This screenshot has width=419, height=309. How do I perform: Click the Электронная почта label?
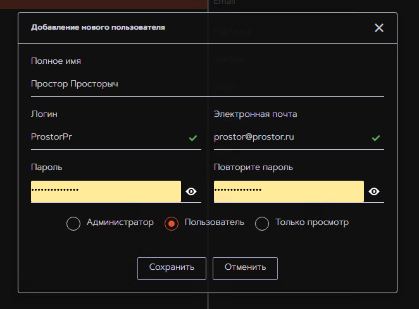256,114
